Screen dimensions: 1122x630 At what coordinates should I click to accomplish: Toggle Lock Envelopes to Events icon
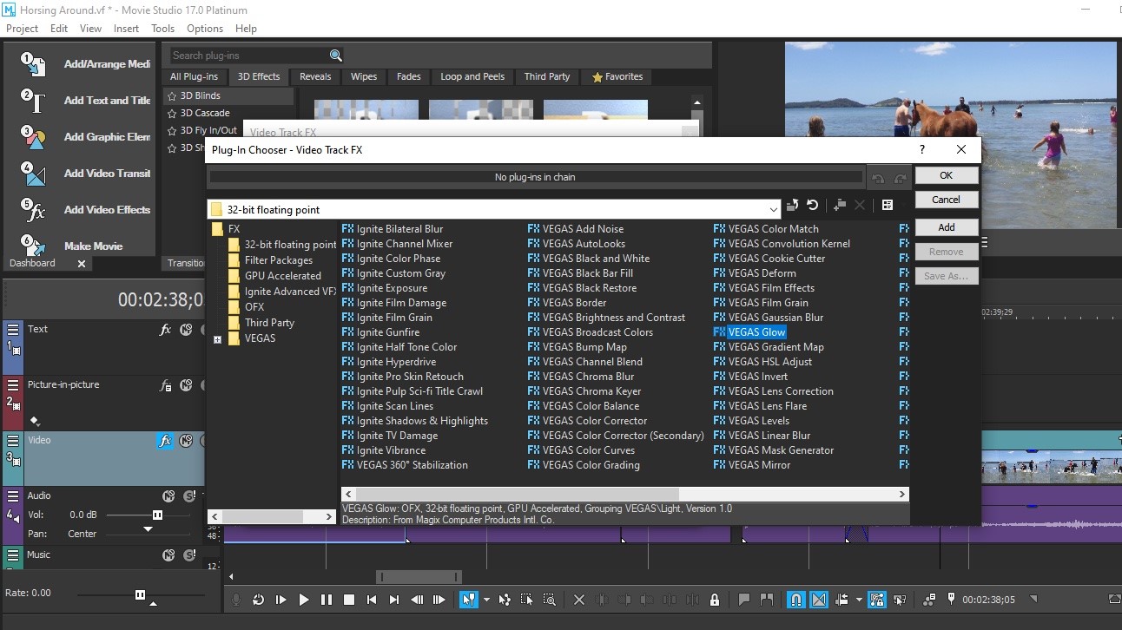coord(877,600)
